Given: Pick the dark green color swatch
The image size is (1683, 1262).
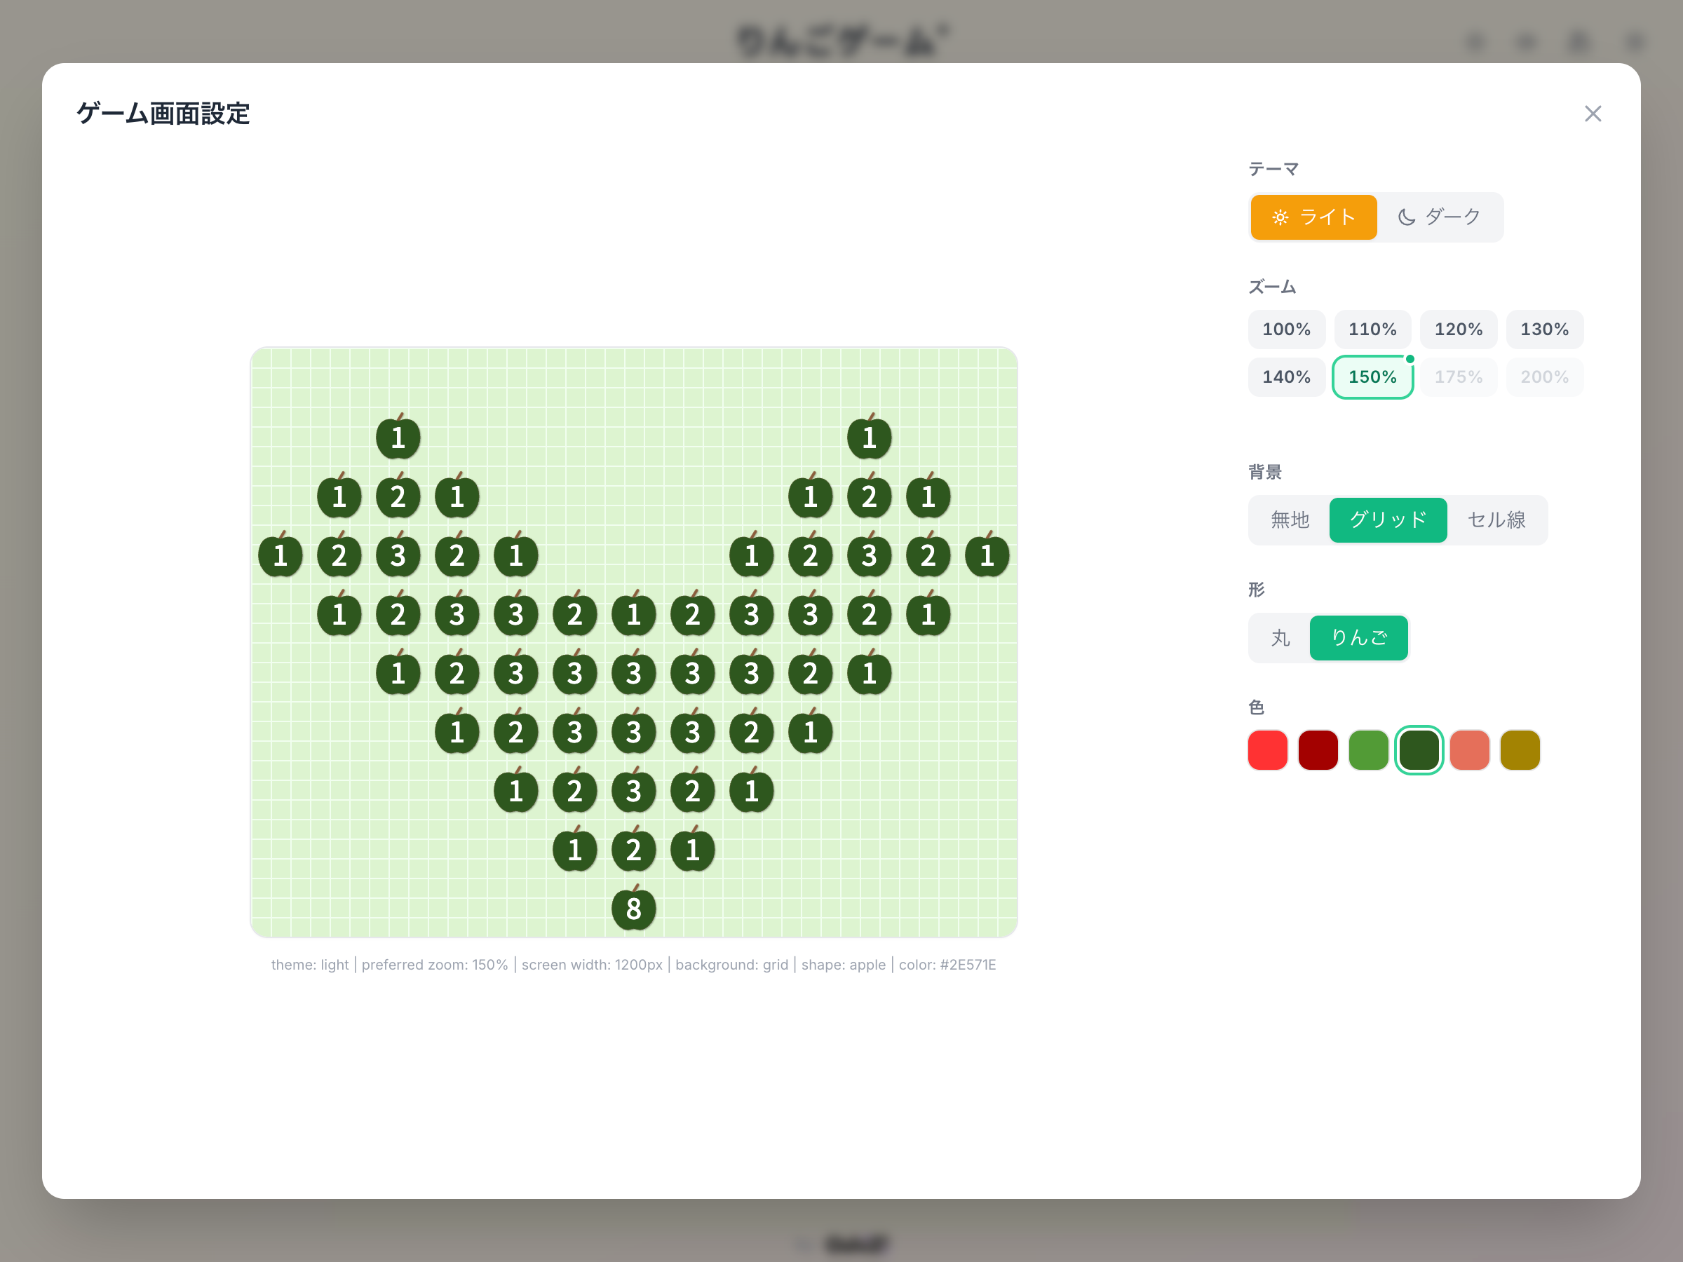Looking at the screenshot, I should (1419, 750).
